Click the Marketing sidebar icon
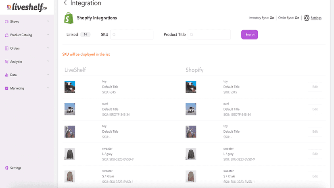 pyautogui.click(x=6, y=88)
